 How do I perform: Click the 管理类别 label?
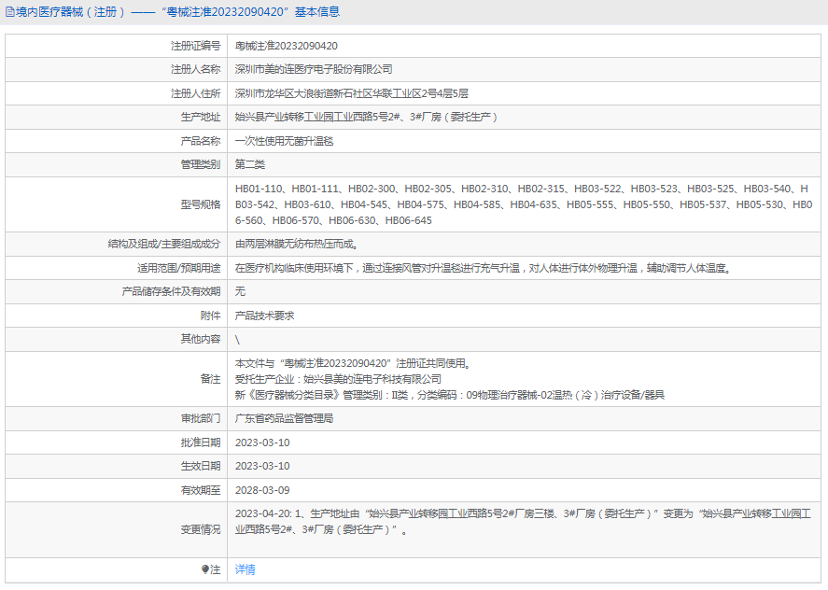[201, 164]
